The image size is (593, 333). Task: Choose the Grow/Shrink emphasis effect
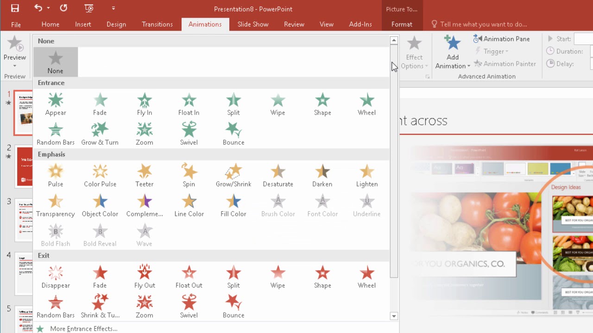pos(233,176)
